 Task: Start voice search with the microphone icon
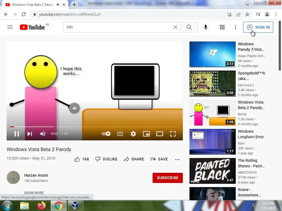[x=205, y=27]
